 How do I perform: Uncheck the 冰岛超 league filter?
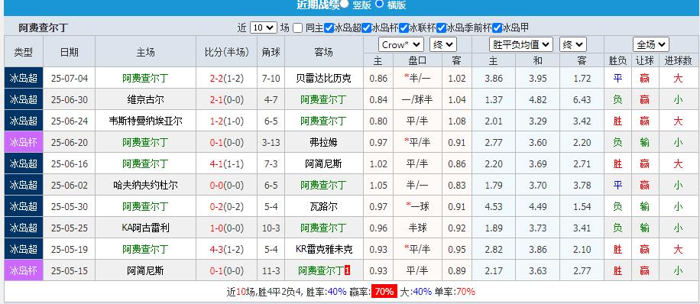329,27
